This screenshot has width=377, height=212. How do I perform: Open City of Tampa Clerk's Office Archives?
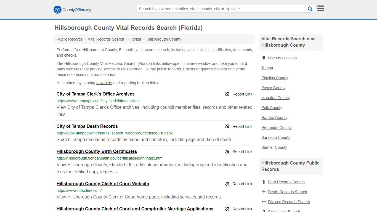click(x=95, y=94)
